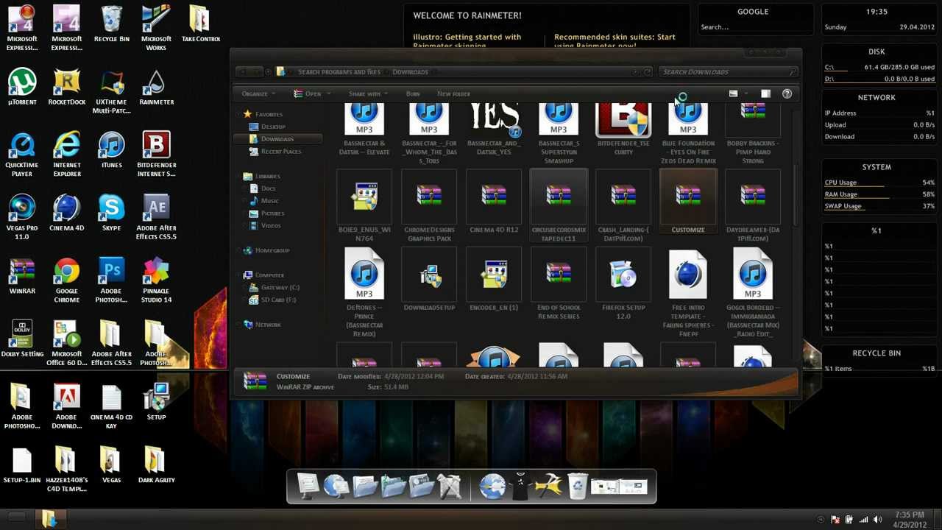
Task: Open the Share with dropdown
Action: pyautogui.click(x=368, y=93)
